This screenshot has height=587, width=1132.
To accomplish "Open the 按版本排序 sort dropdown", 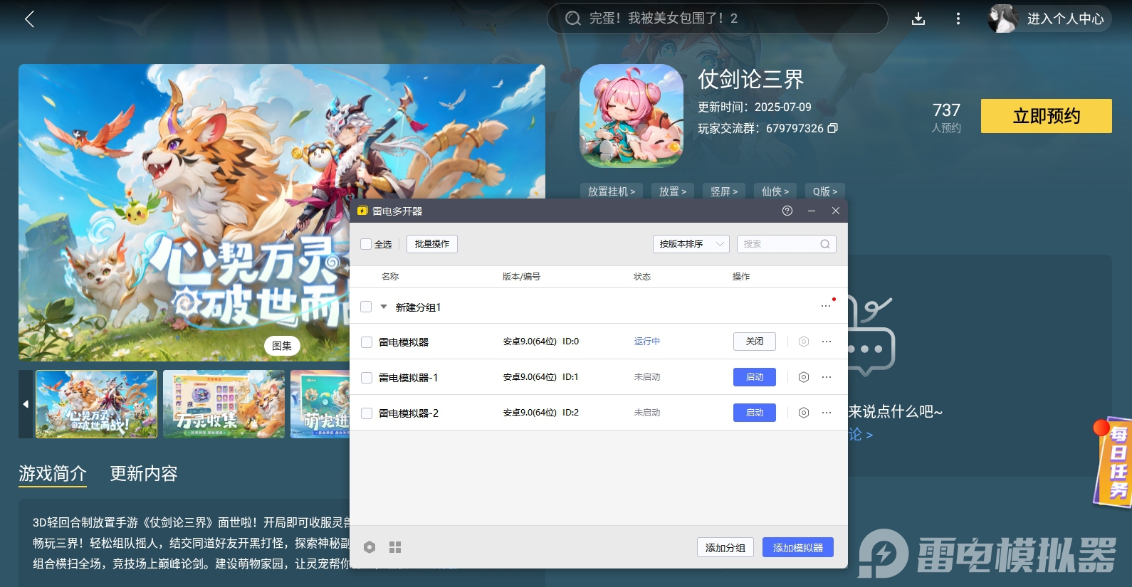I will (691, 244).
